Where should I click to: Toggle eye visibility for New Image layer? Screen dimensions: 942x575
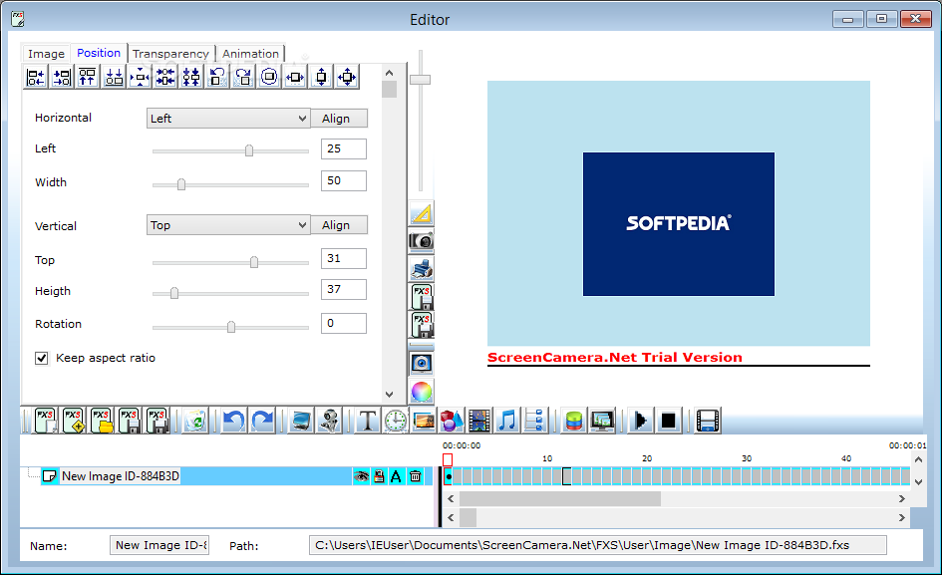[361, 476]
